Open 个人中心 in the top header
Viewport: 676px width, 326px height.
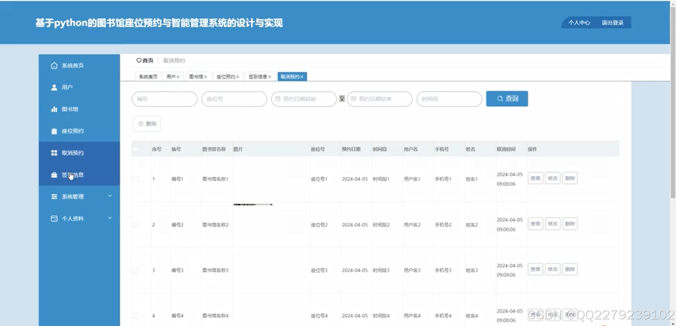579,23
